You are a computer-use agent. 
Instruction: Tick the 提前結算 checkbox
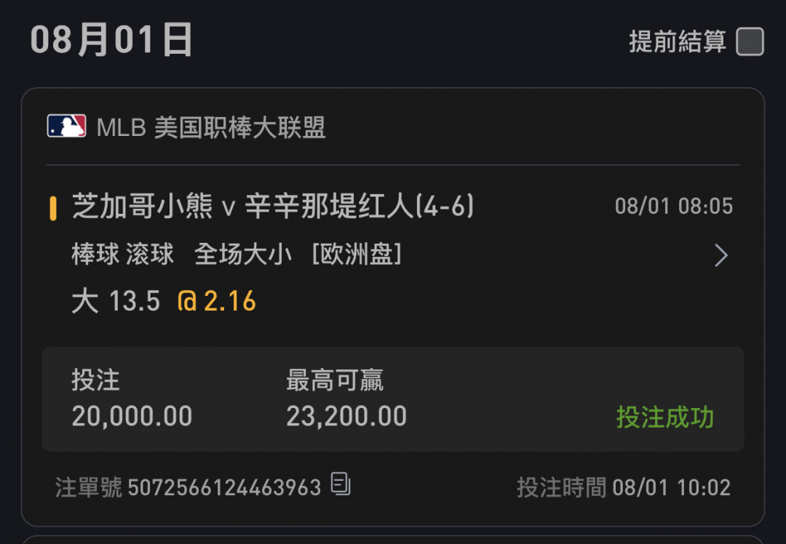[750, 41]
